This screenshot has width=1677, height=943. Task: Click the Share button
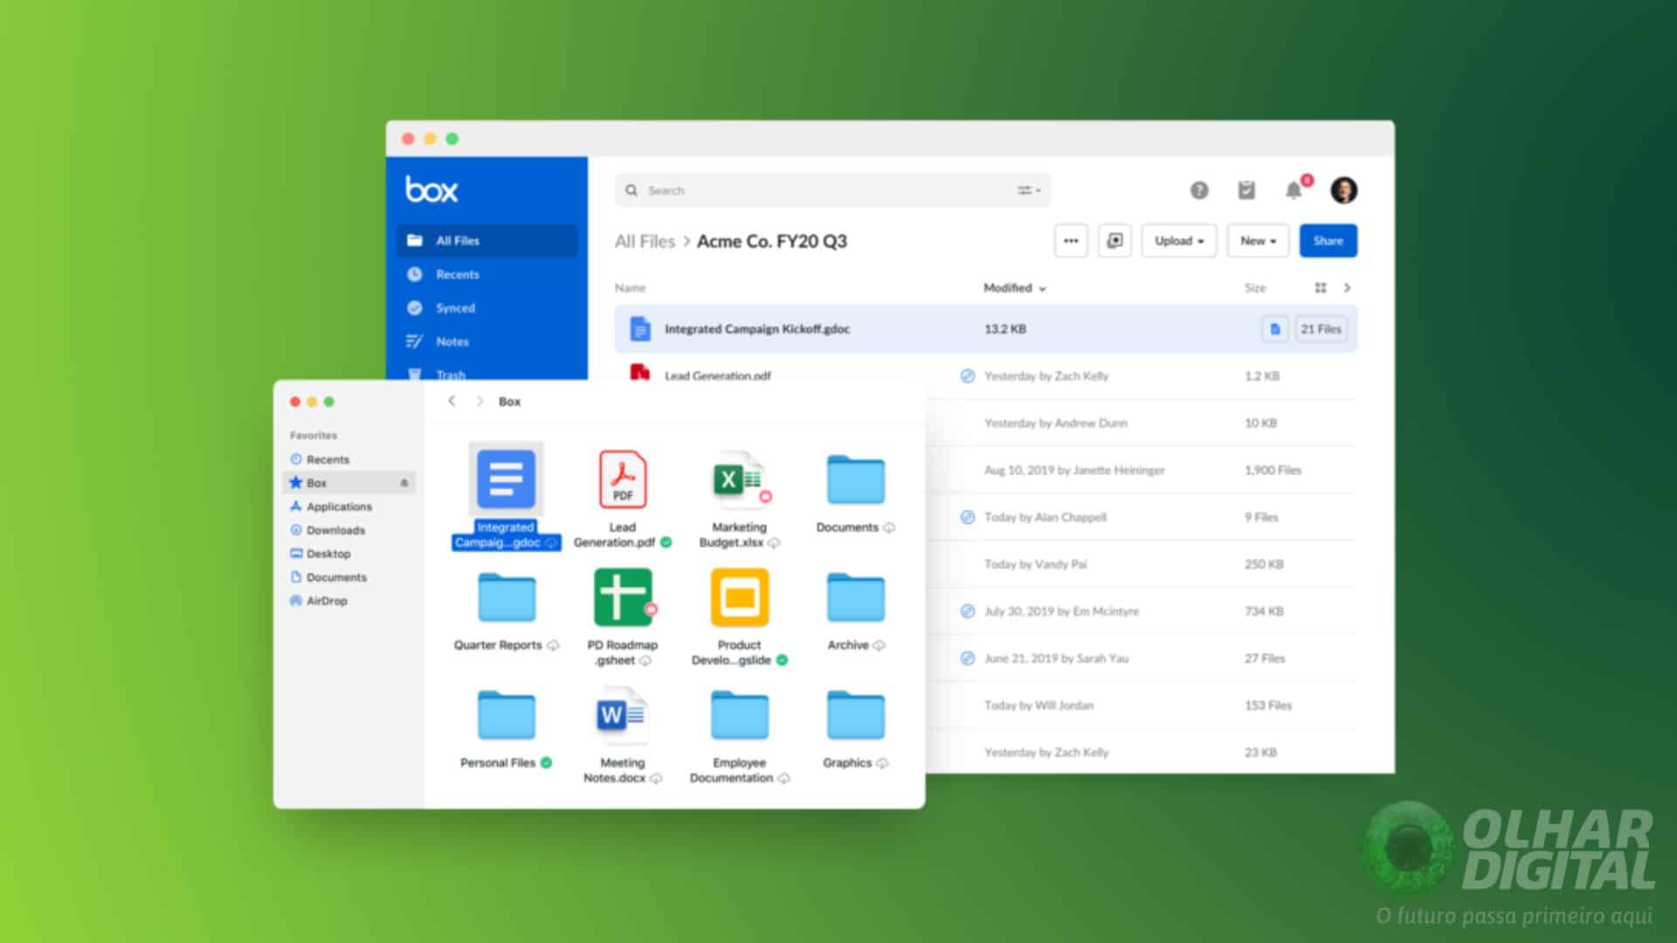pos(1328,241)
